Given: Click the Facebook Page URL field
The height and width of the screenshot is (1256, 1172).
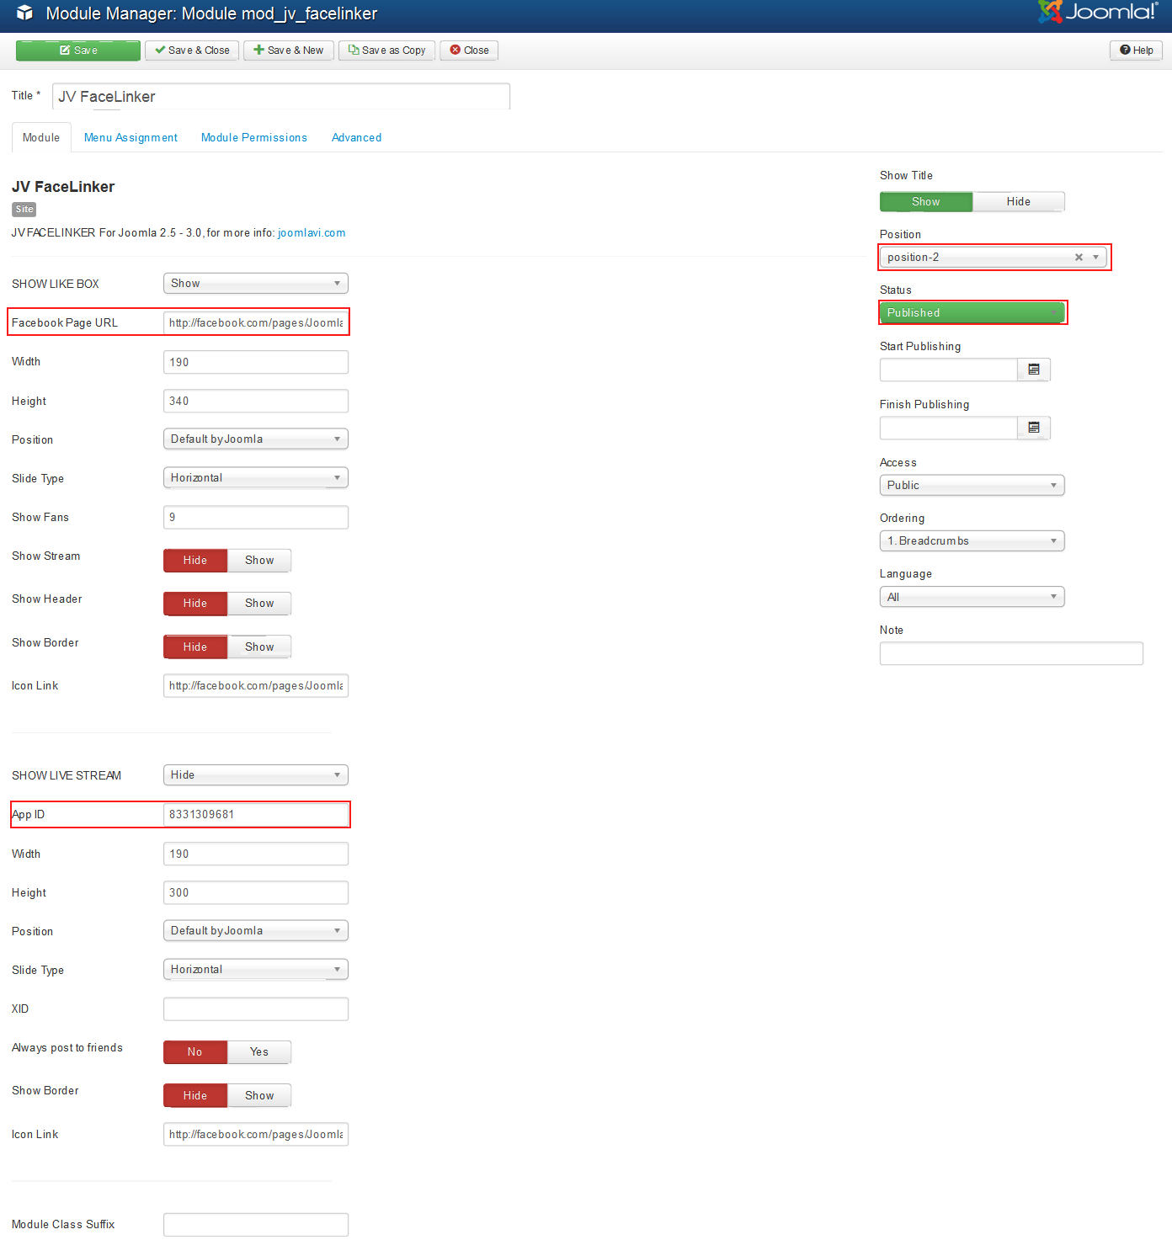Looking at the screenshot, I should coord(256,323).
